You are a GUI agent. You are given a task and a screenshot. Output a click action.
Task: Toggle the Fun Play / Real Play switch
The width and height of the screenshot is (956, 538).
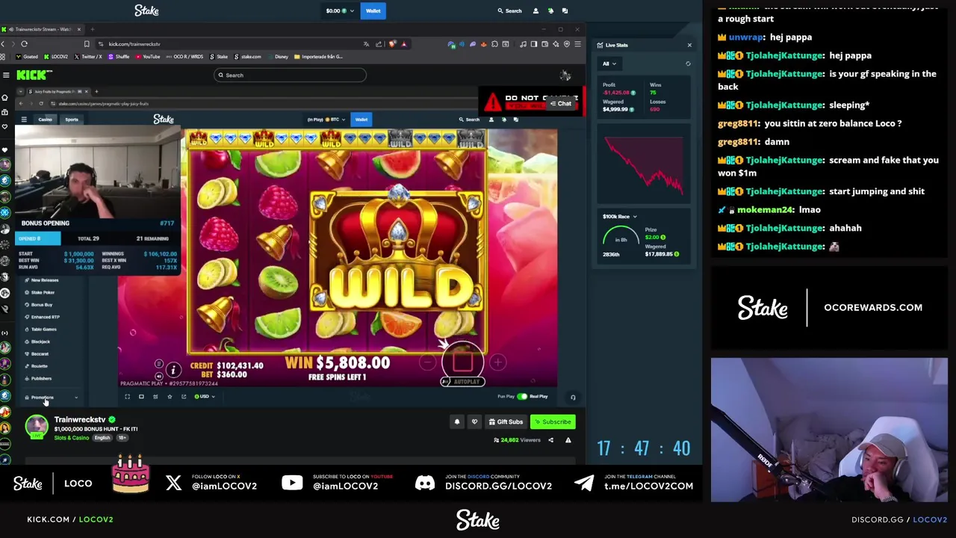(x=522, y=397)
